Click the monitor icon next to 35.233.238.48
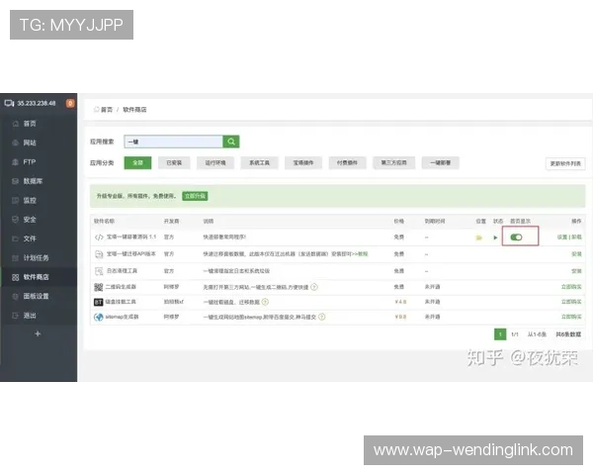The image size is (593, 475). pos(9,103)
